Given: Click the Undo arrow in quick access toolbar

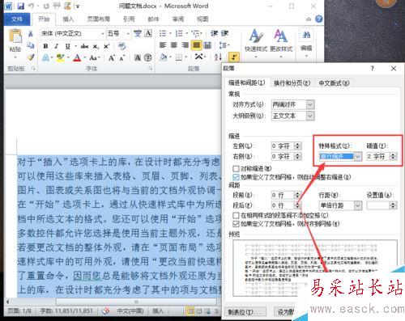Looking at the screenshot, I should tap(32, 6).
